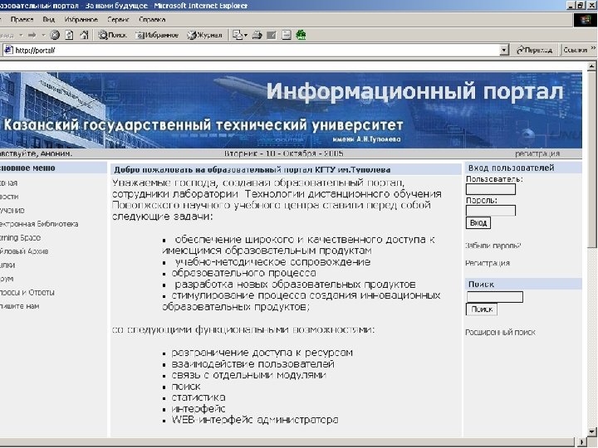Expand the Ссылки links chevron

click(x=593, y=48)
